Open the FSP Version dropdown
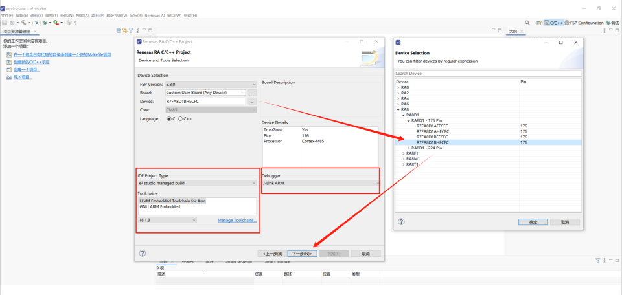The image size is (622, 295). click(x=254, y=84)
